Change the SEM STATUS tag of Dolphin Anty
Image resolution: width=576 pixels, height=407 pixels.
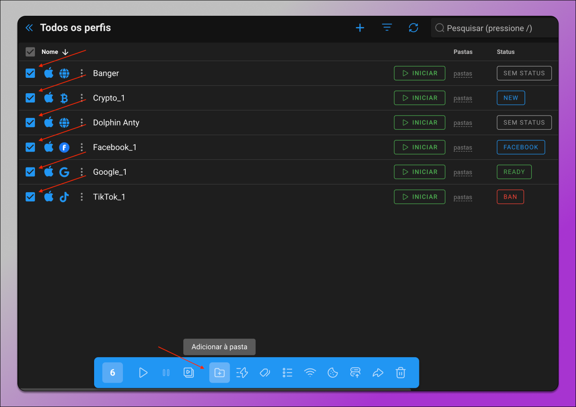click(524, 122)
